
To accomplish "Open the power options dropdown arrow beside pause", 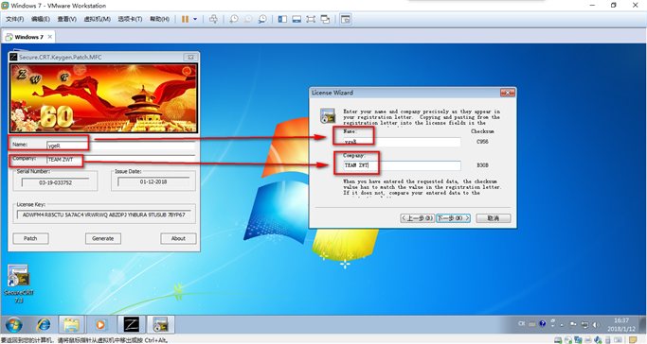I will 195,19.
